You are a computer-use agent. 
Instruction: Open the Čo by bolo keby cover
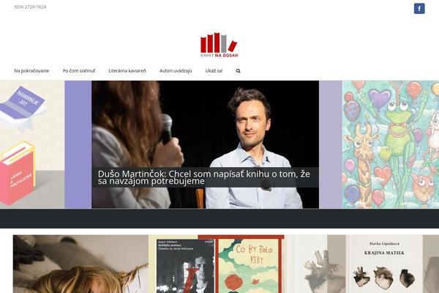pyautogui.click(x=249, y=265)
